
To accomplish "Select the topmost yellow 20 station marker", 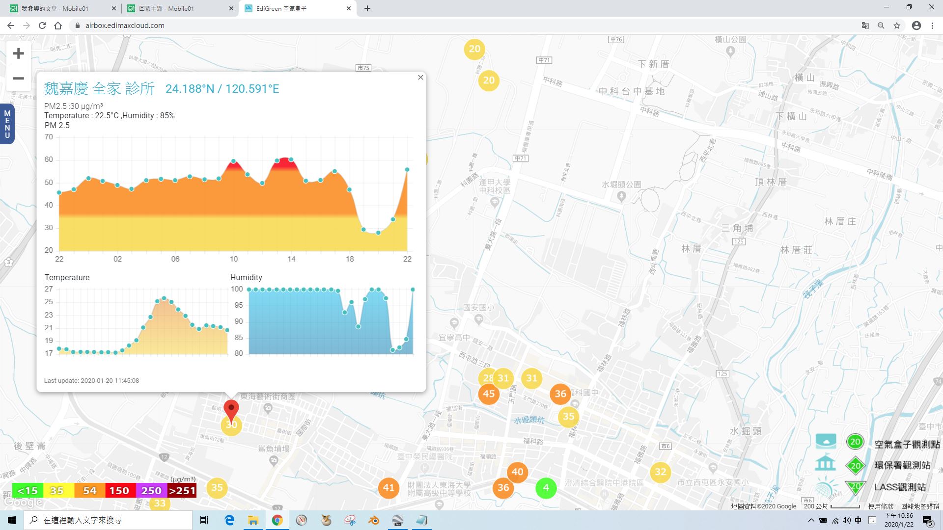I will 474,49.
